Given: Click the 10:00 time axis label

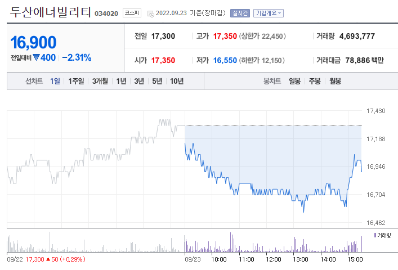Looking at the screenshot, I should 219,259.
